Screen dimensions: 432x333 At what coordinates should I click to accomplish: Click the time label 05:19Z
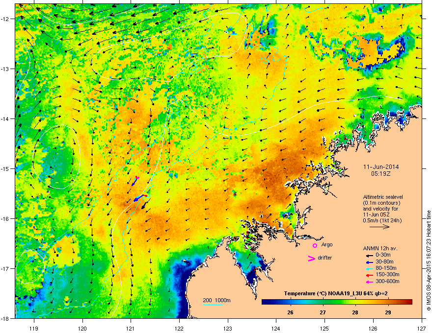[381, 174]
